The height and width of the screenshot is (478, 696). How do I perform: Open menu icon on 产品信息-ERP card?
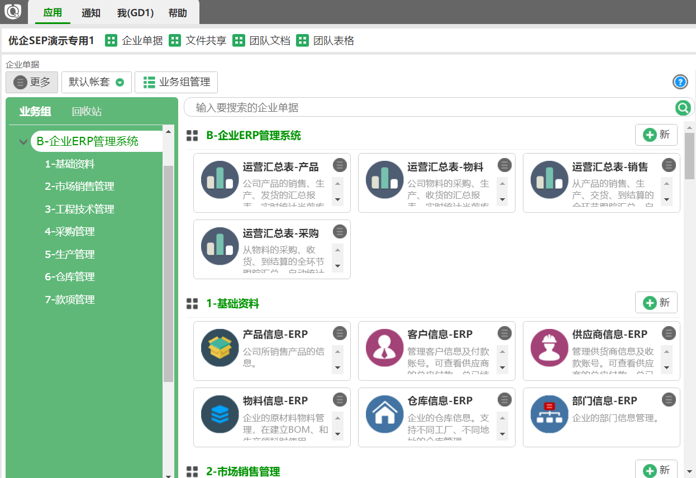pos(340,333)
